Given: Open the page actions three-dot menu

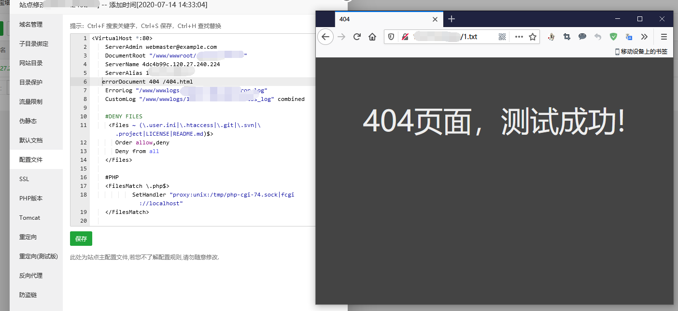Looking at the screenshot, I should click(x=519, y=37).
